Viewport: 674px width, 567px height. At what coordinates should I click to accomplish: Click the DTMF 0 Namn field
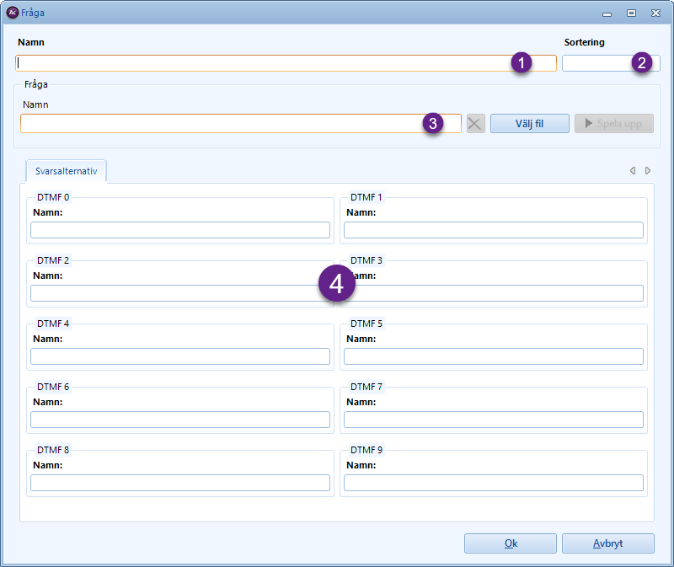180,230
